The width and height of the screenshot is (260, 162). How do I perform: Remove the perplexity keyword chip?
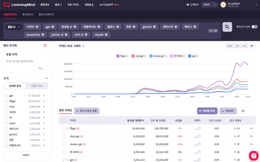[x=43, y=35]
